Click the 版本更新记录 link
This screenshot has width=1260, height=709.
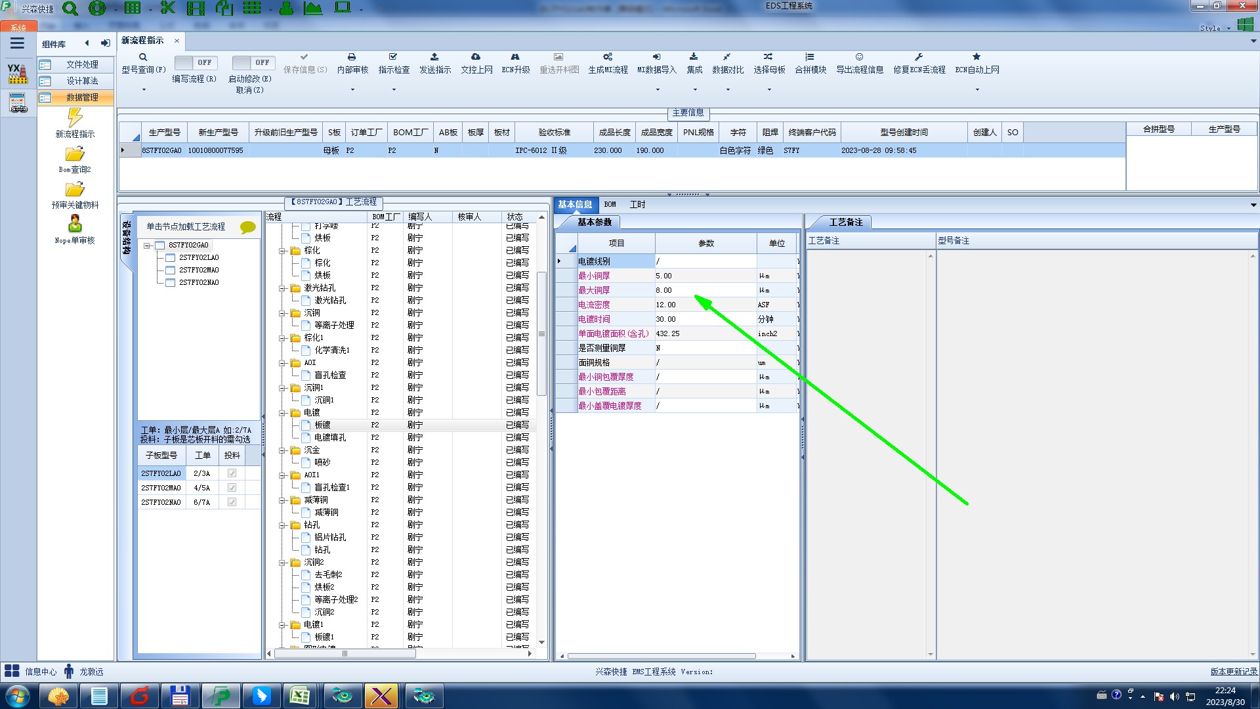click(1233, 672)
